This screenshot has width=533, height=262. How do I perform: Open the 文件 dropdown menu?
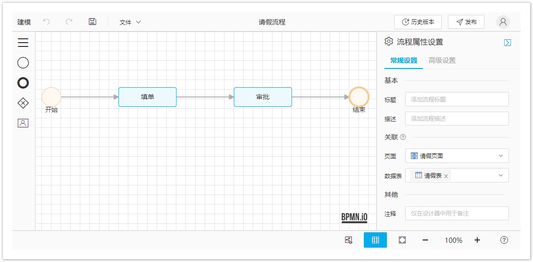(x=130, y=23)
